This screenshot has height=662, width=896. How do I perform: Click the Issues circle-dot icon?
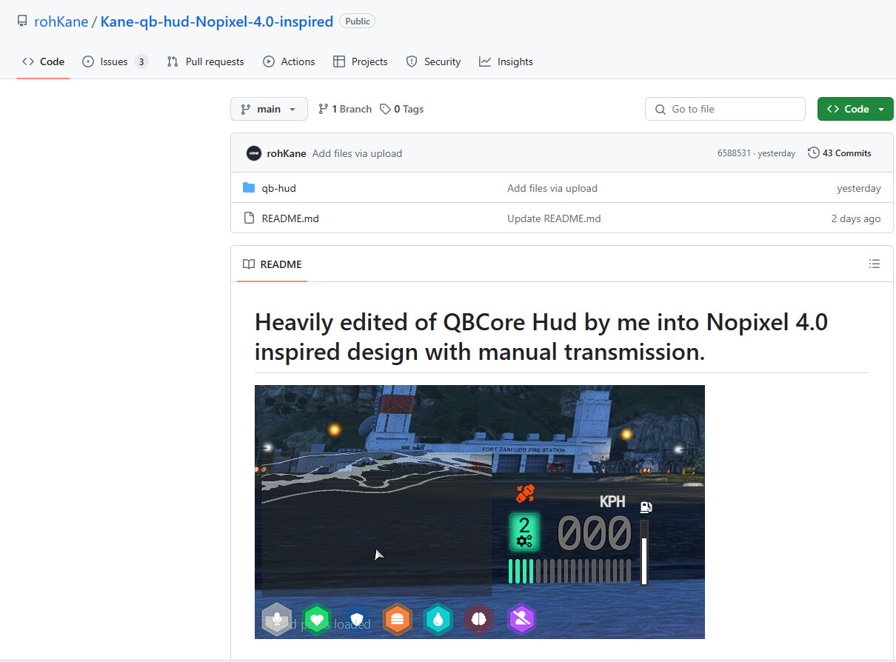pyautogui.click(x=88, y=61)
